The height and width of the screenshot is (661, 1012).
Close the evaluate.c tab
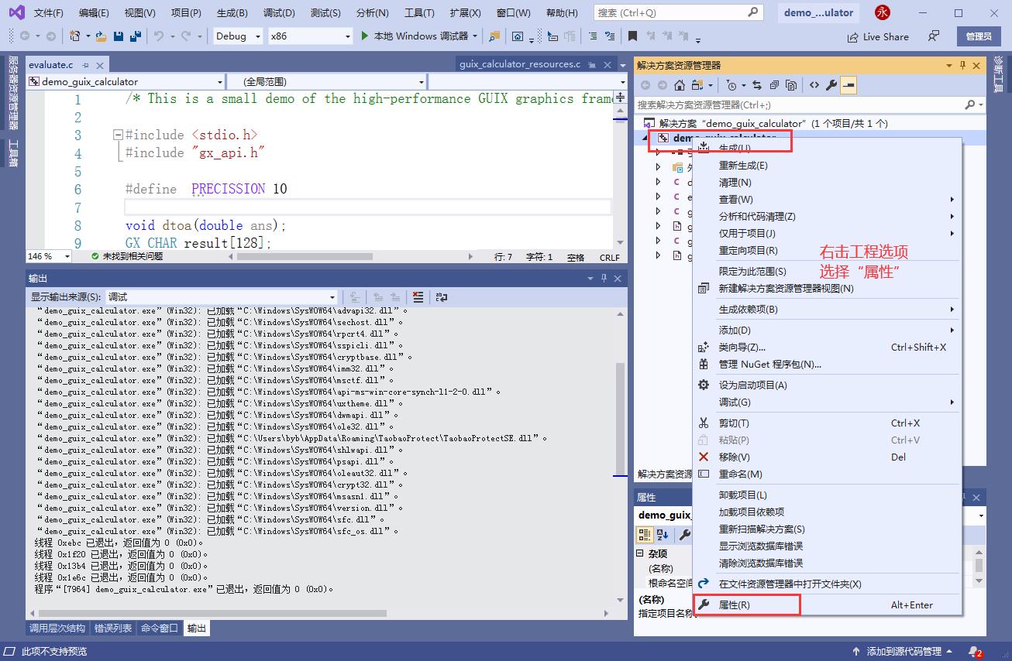(x=100, y=65)
